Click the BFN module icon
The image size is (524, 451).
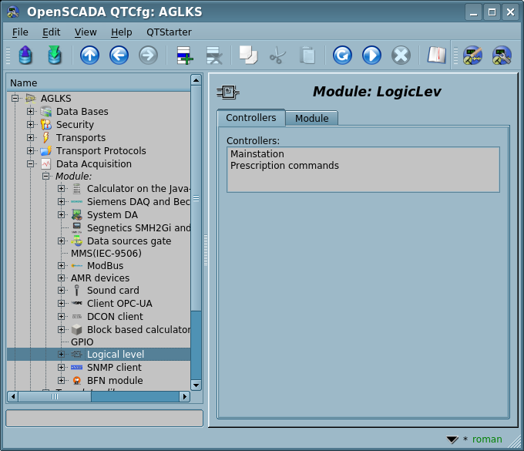tap(77, 380)
